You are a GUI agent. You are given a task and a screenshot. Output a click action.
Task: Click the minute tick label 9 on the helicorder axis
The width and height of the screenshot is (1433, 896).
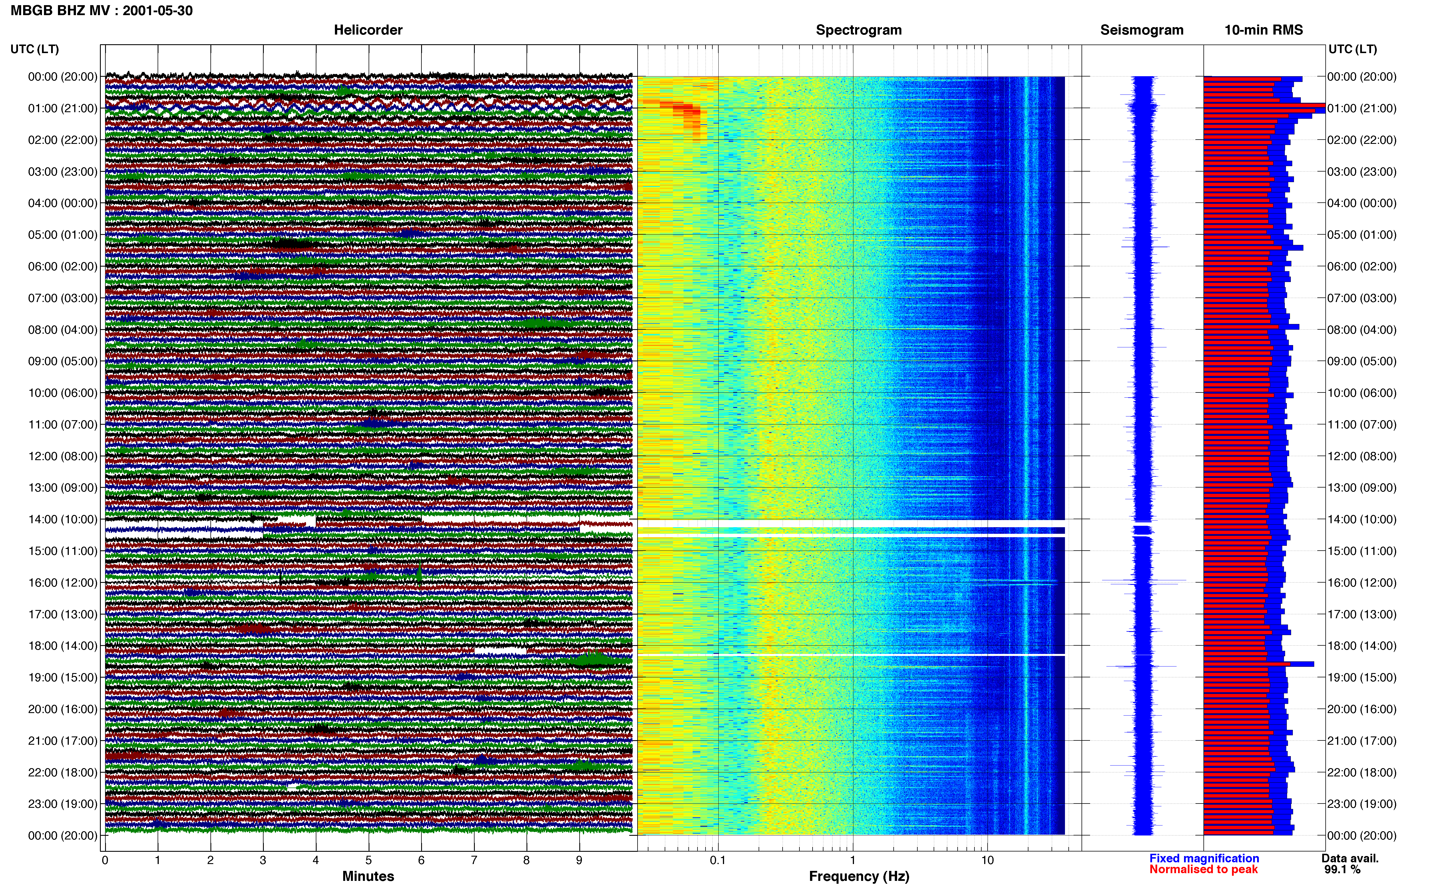click(x=579, y=860)
